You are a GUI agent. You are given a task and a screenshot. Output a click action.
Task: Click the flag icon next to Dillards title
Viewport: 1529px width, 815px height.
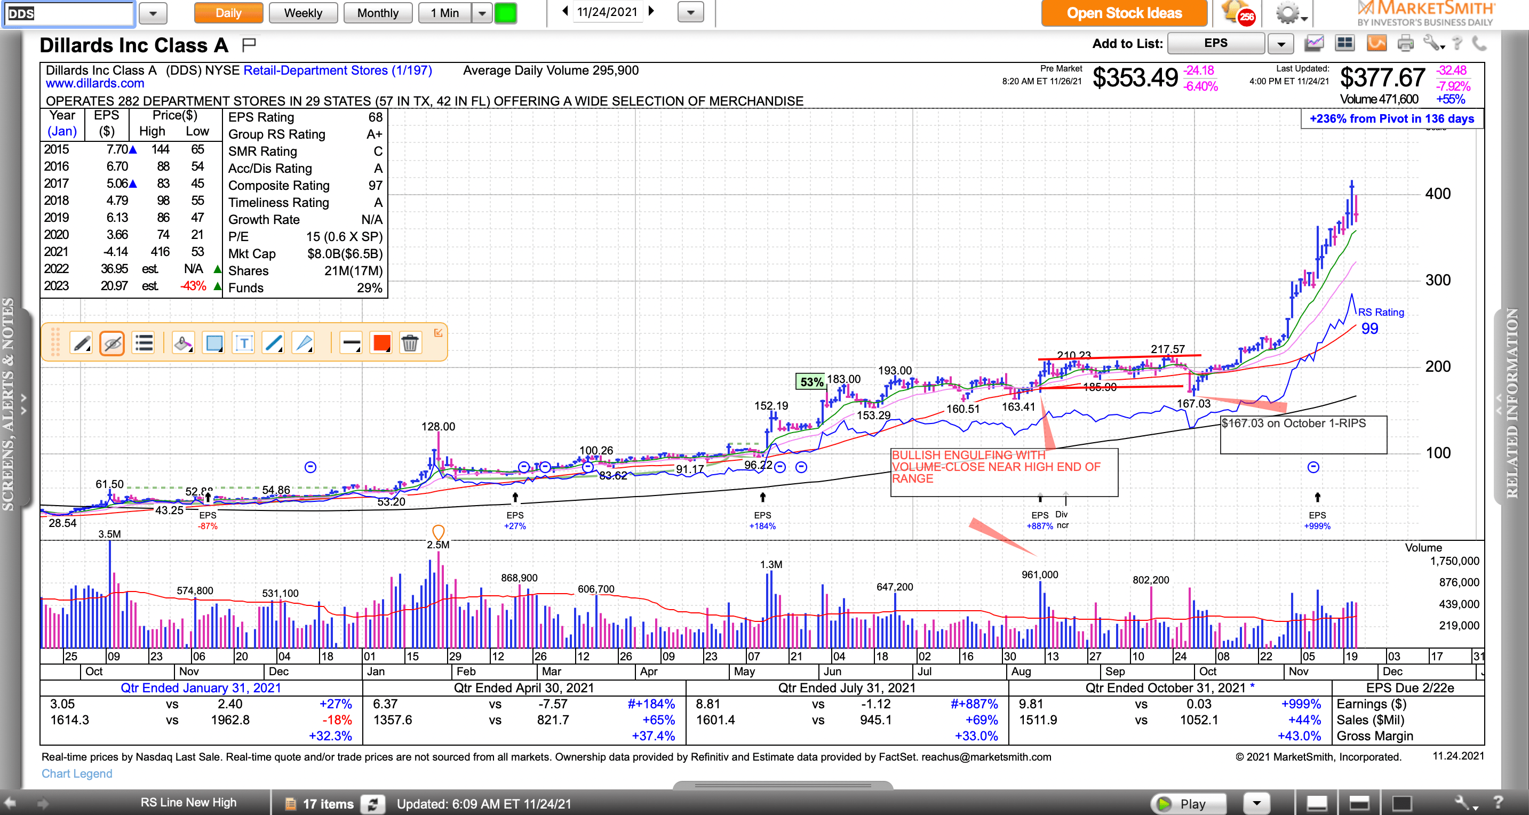point(249,44)
